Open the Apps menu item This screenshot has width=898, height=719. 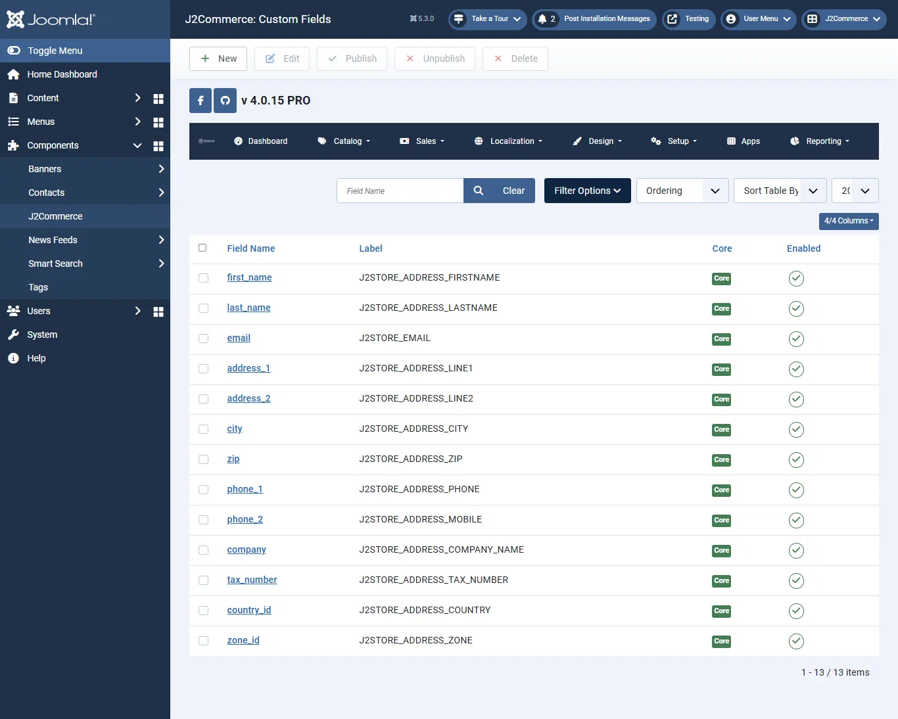(x=744, y=141)
